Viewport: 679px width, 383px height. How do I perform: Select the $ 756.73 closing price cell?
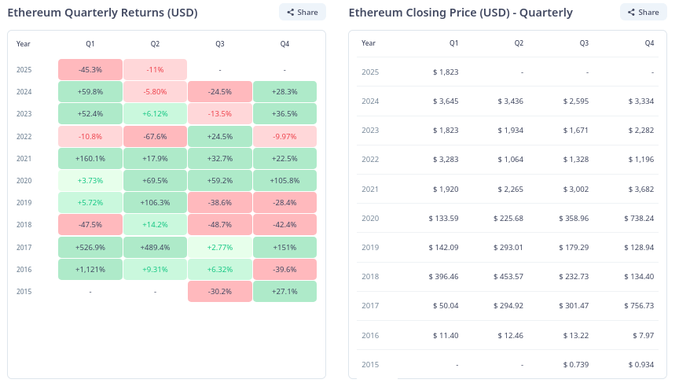pyautogui.click(x=637, y=306)
